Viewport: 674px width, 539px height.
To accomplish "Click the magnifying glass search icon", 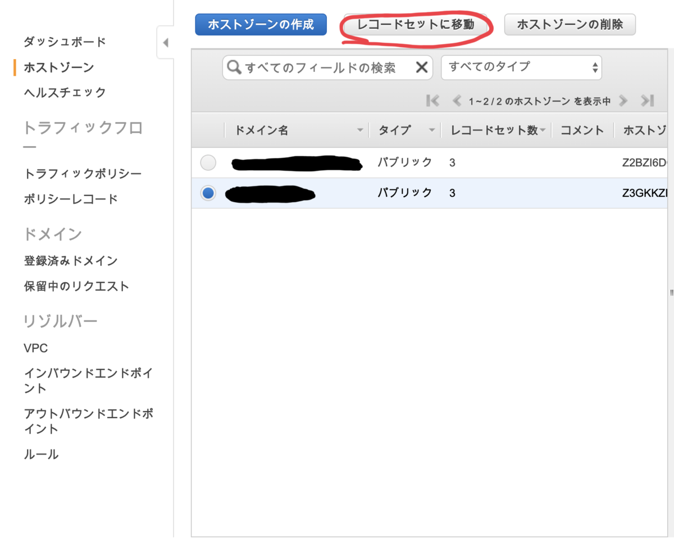I will (x=234, y=67).
